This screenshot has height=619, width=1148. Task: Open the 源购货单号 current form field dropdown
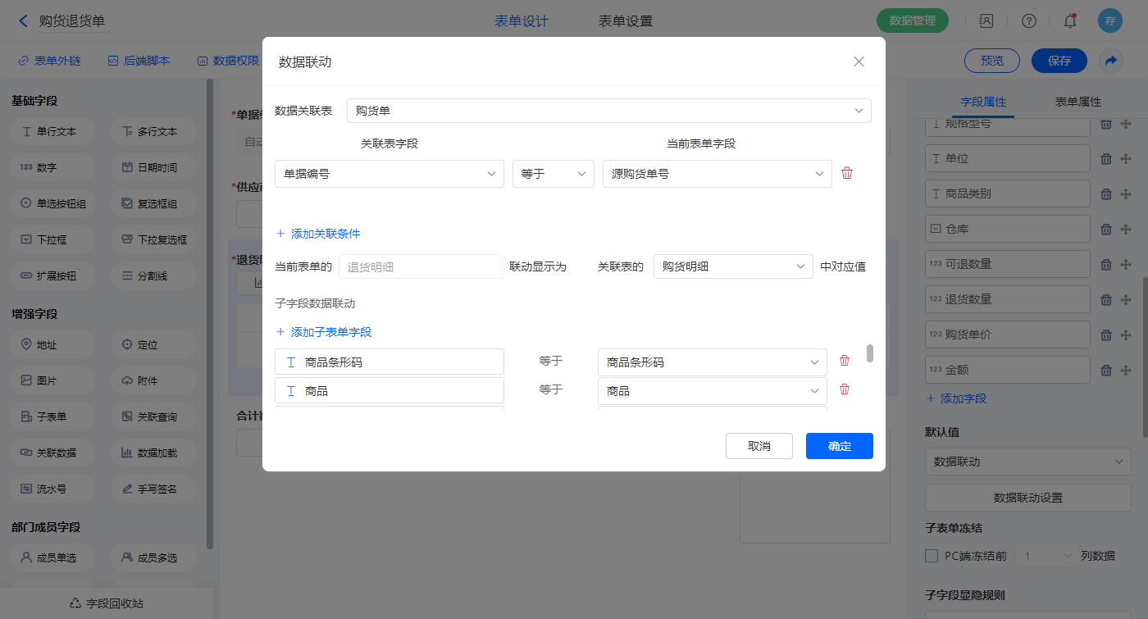(x=717, y=174)
